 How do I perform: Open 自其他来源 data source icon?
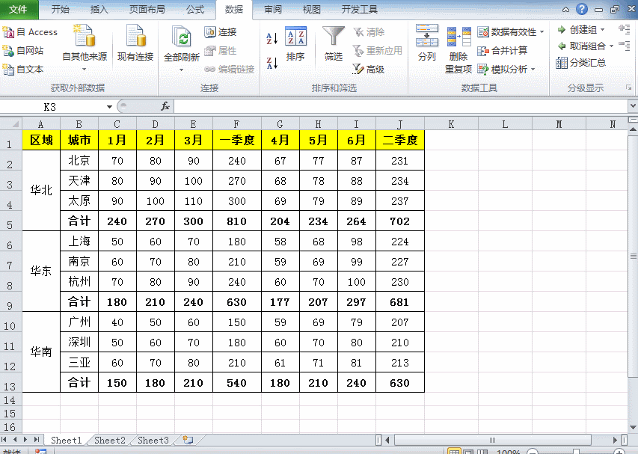[x=85, y=35]
